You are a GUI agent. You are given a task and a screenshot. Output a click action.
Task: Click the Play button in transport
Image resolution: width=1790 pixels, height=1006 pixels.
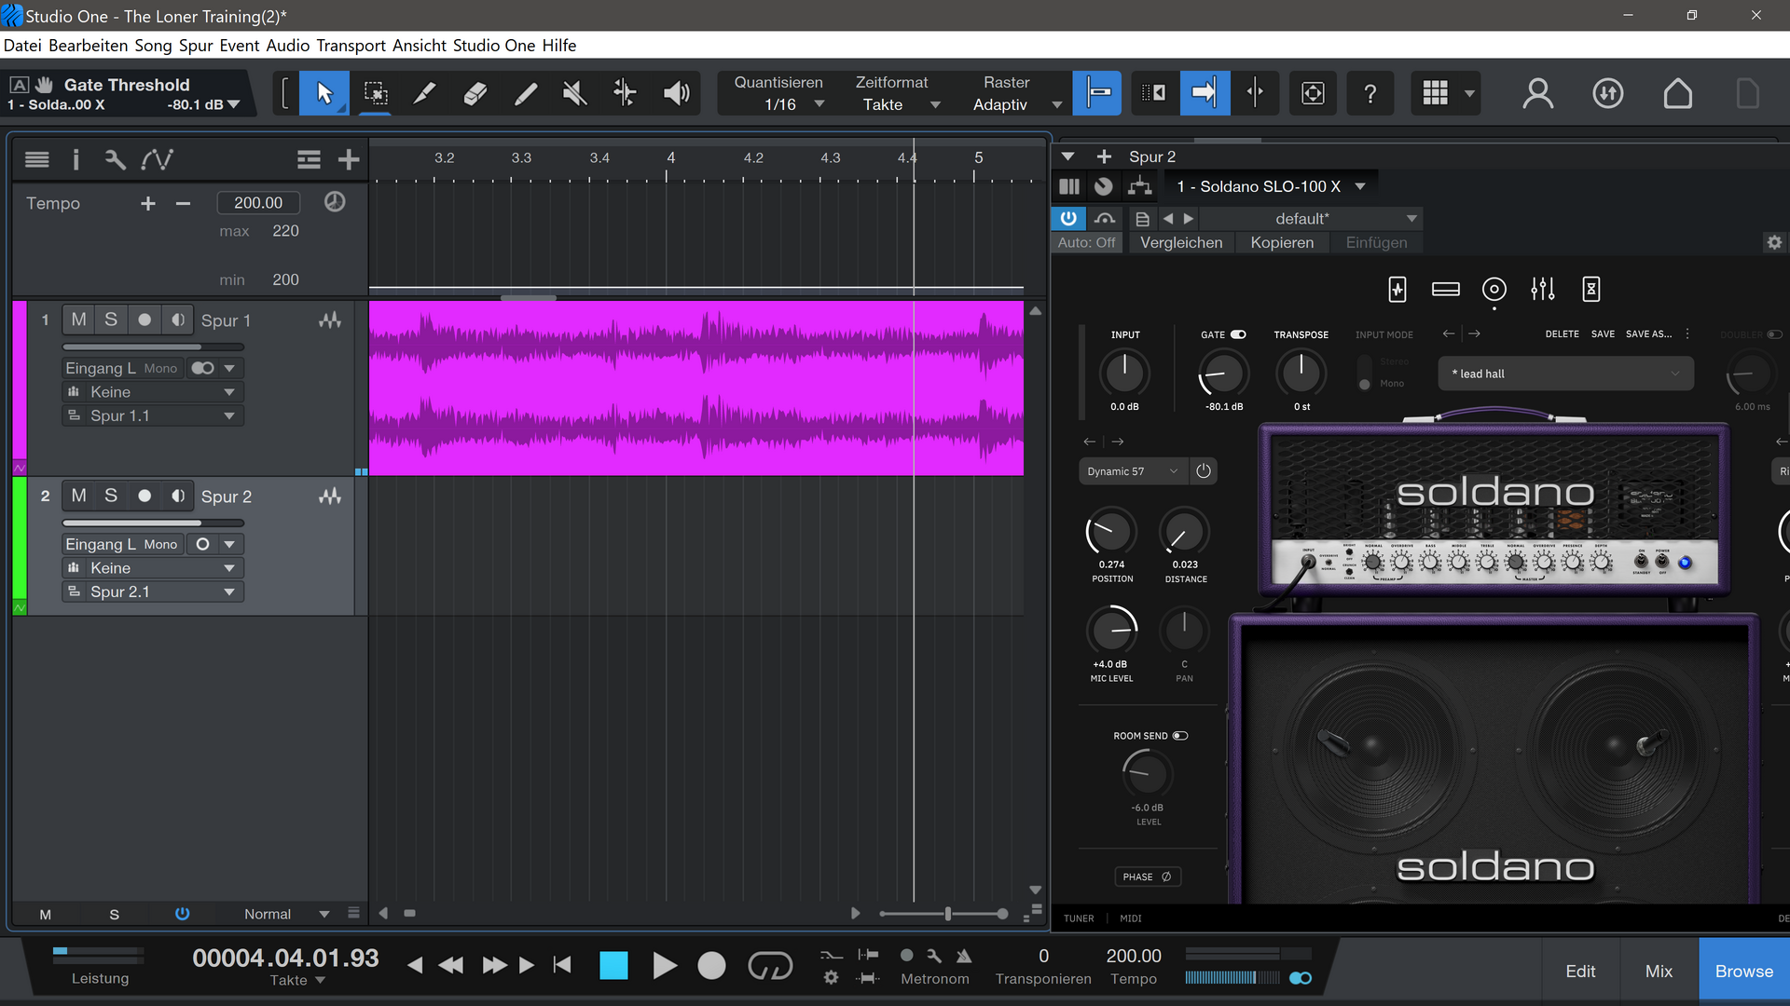pos(664,966)
